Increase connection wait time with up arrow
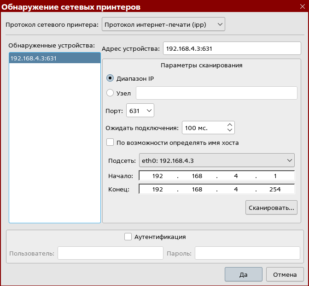Image resolution: width=309 pixels, height=286 pixels. tap(230, 125)
